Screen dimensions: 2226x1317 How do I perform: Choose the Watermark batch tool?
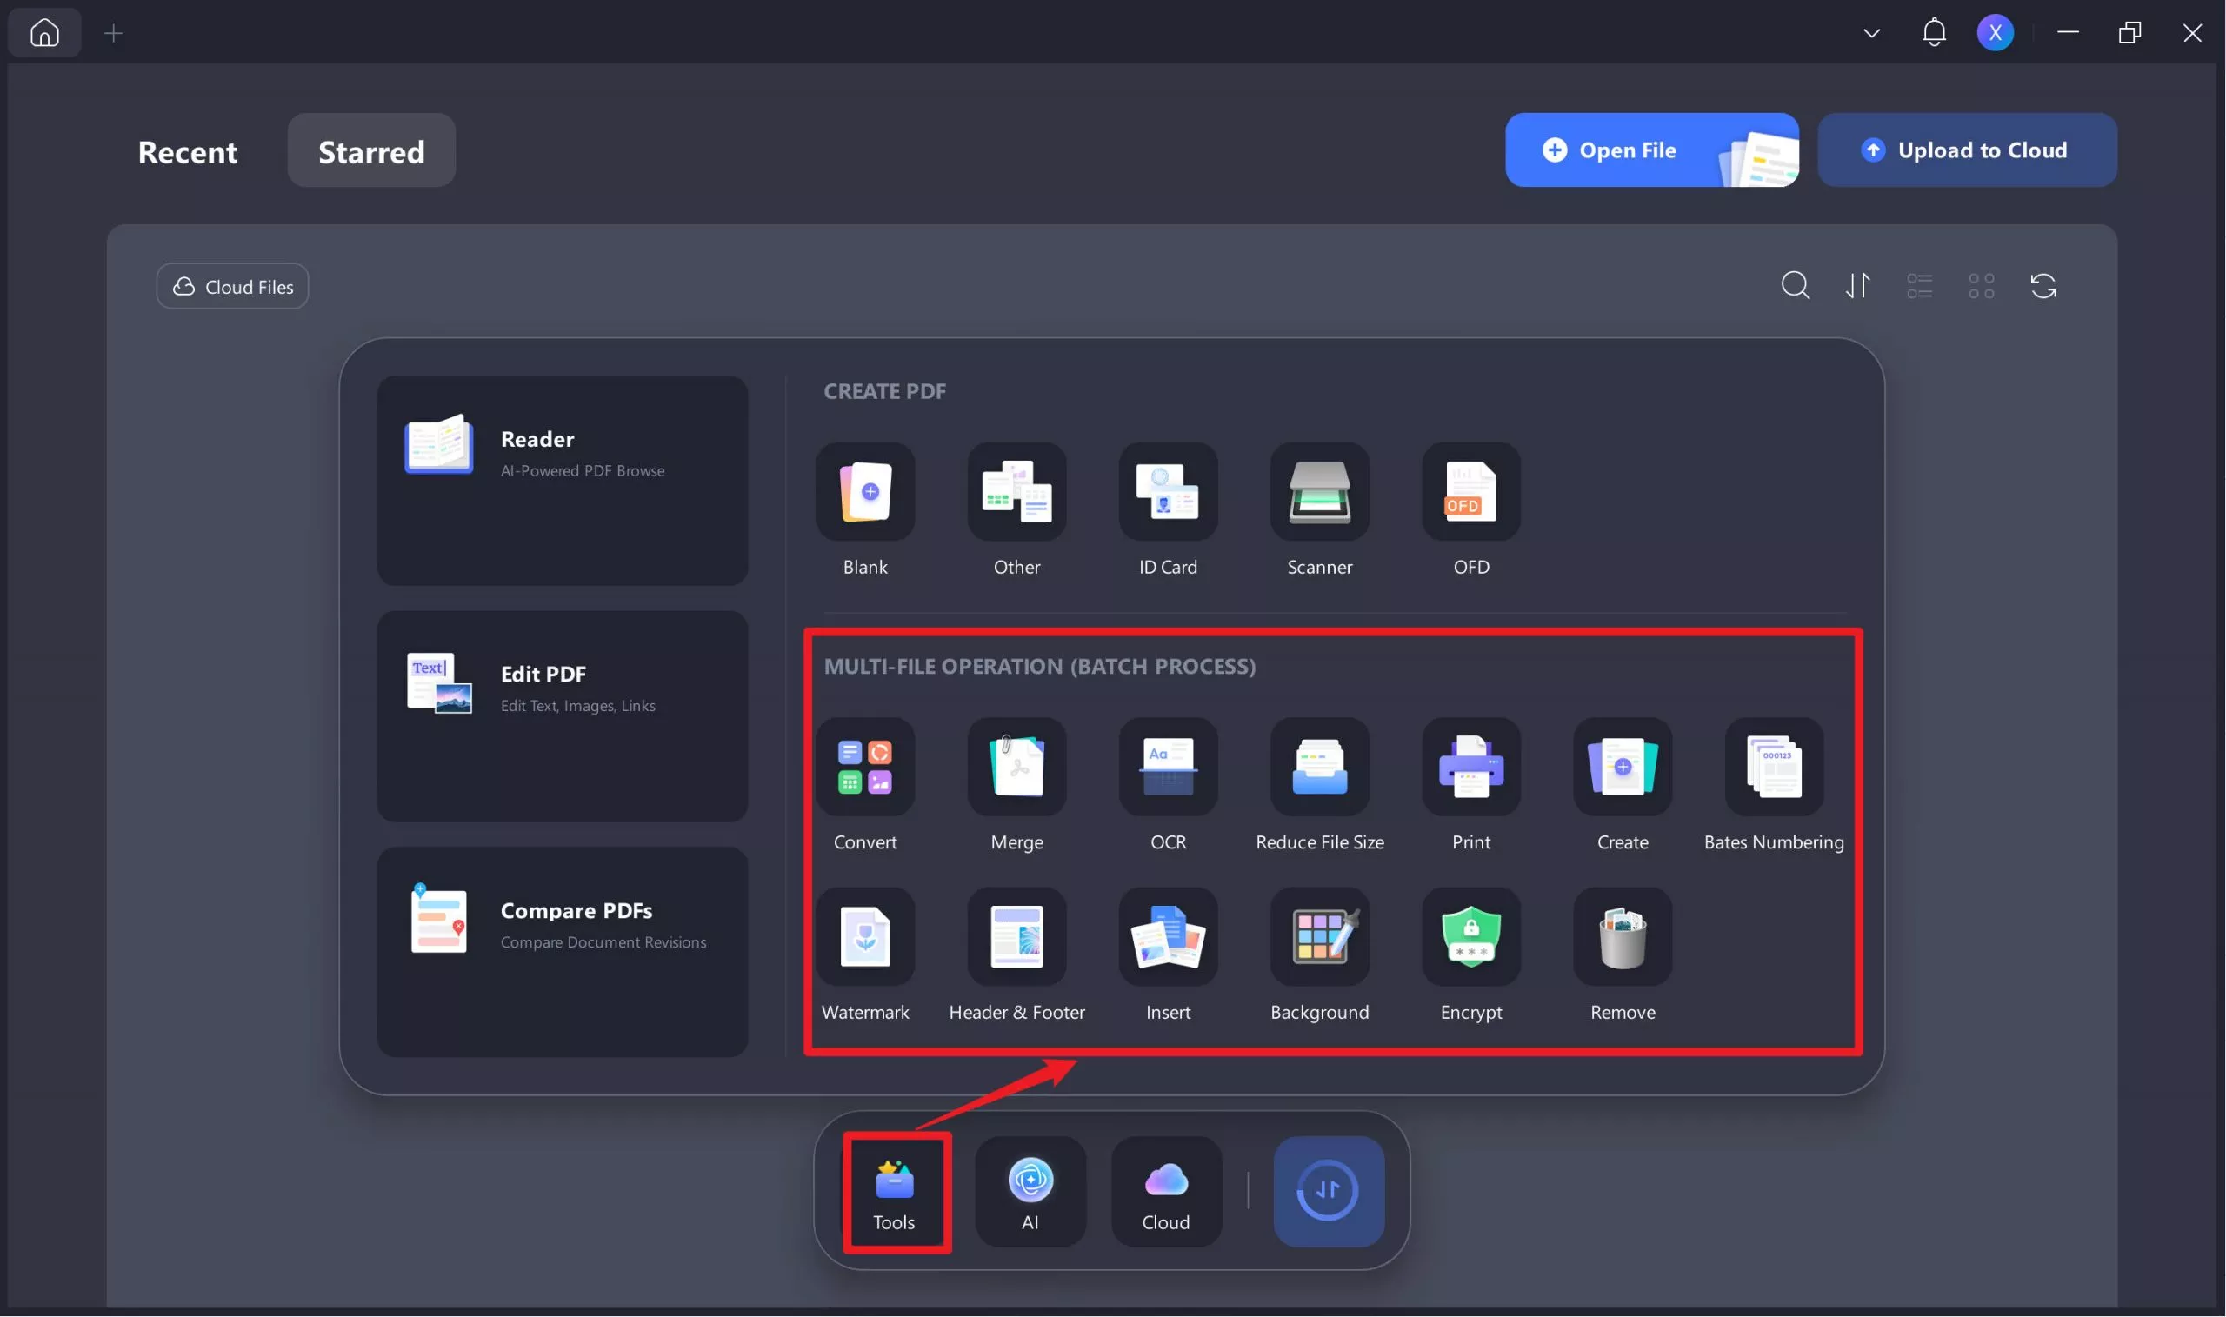pos(864,937)
